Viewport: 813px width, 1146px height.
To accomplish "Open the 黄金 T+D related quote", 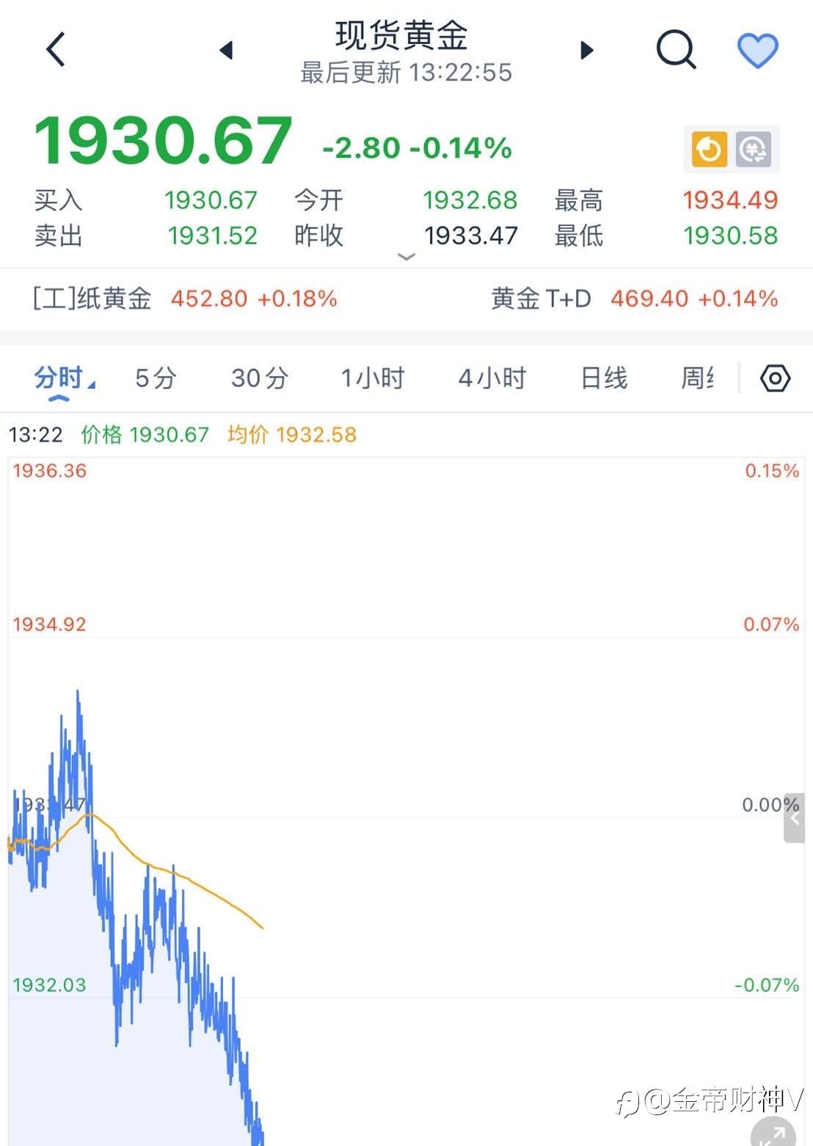I will [x=634, y=299].
